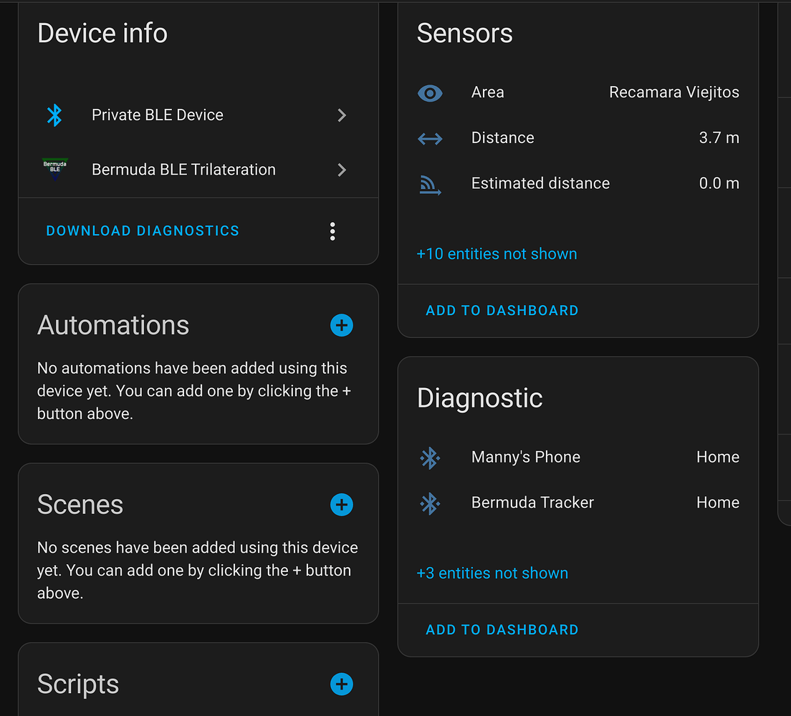
Task: Add Sensors card to dashboard
Action: 502,311
